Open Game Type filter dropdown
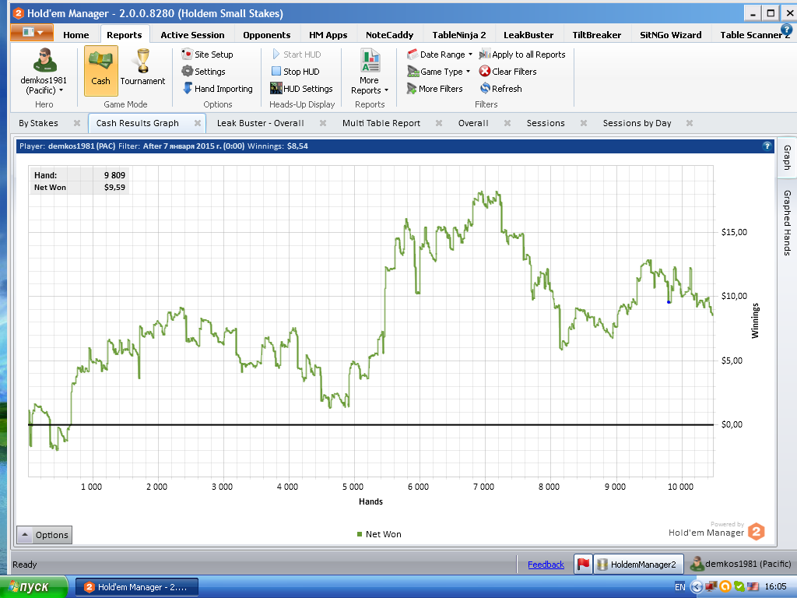 (x=439, y=72)
